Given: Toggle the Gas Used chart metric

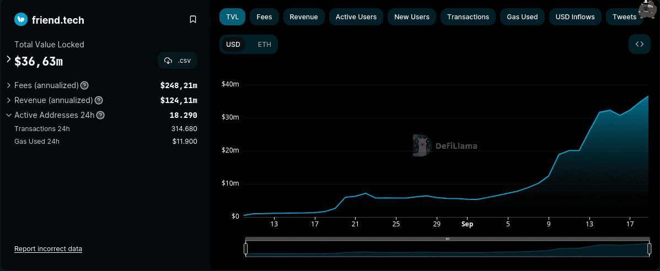Looking at the screenshot, I should coord(522,17).
